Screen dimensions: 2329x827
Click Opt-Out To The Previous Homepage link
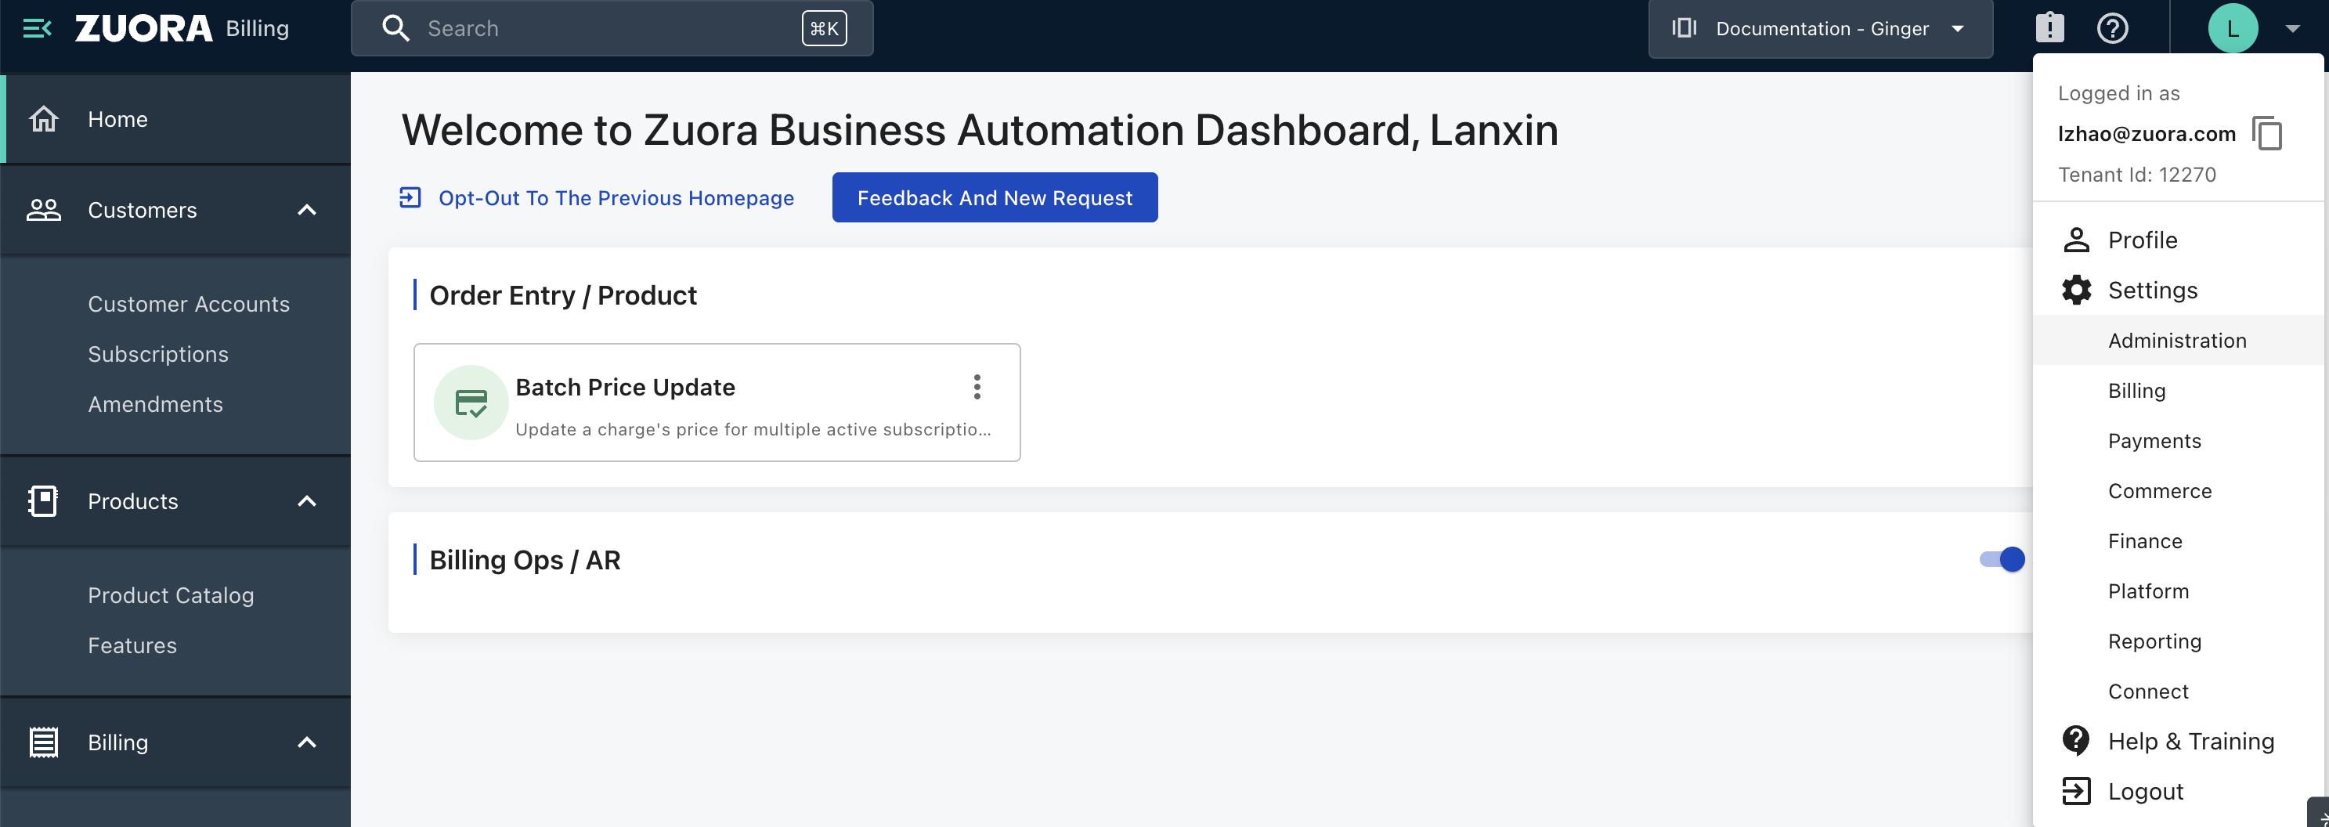point(615,198)
